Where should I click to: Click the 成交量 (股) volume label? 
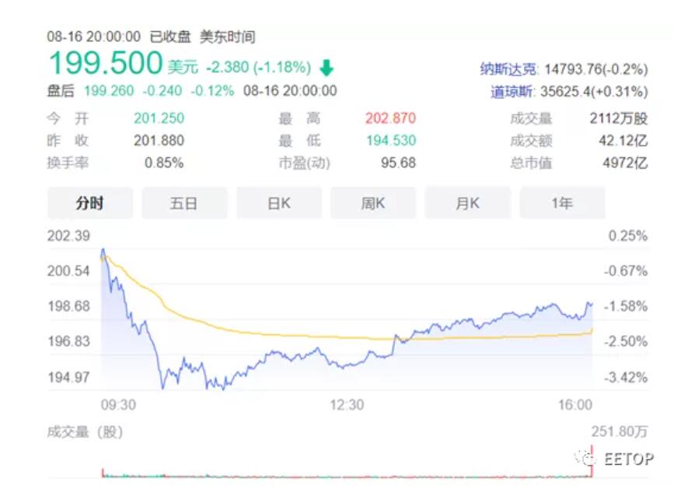[86, 432]
